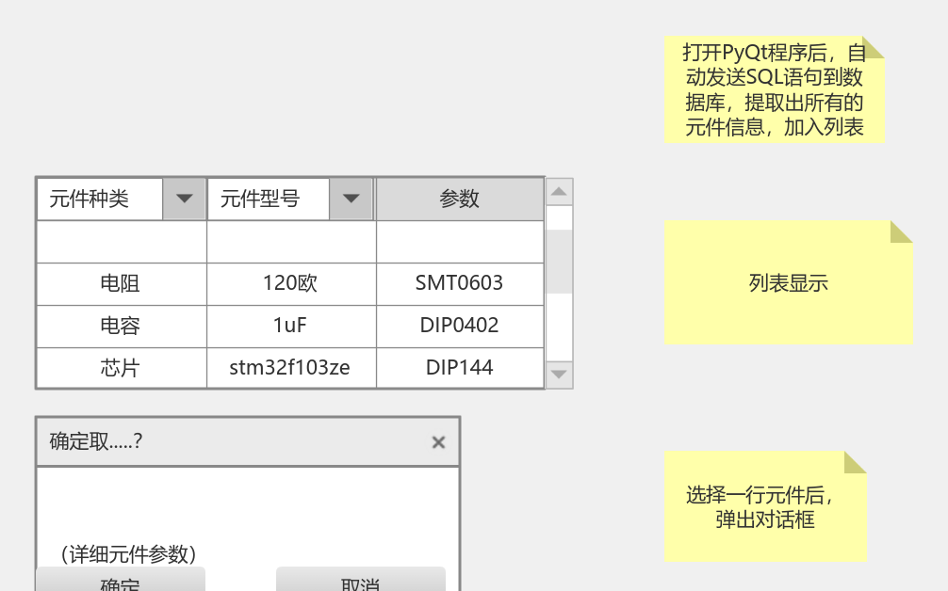This screenshot has width=948, height=591.
Task: Select the 电阻 component row
Action: [x=121, y=283]
